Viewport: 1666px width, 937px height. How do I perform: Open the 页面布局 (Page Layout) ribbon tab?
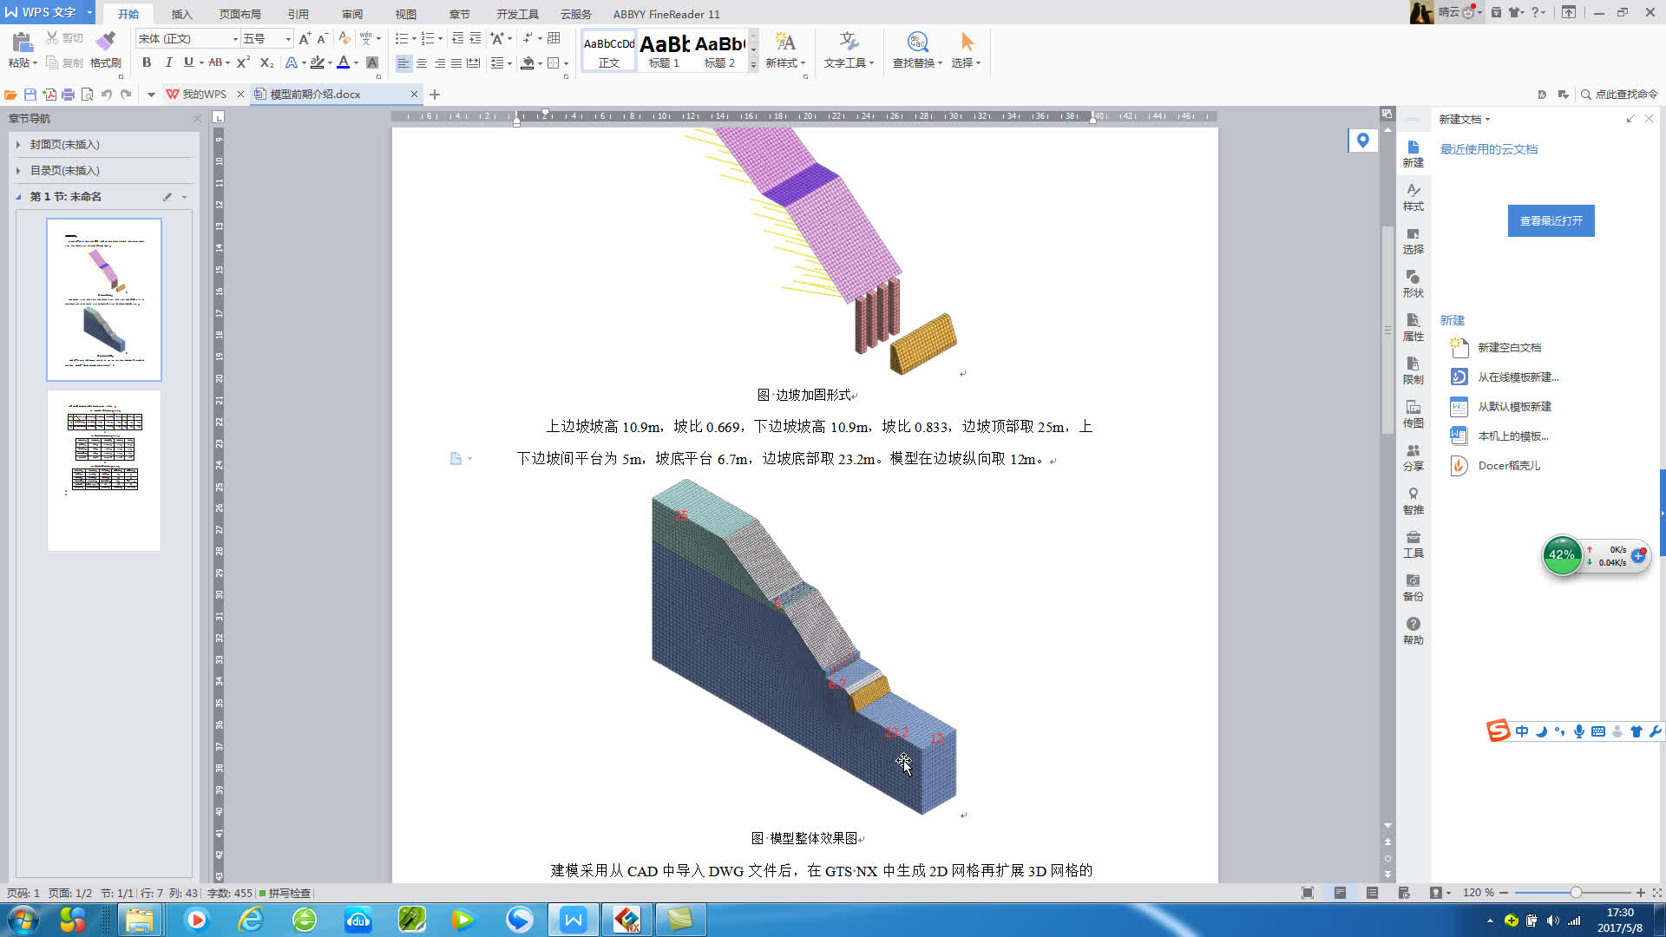click(x=240, y=14)
